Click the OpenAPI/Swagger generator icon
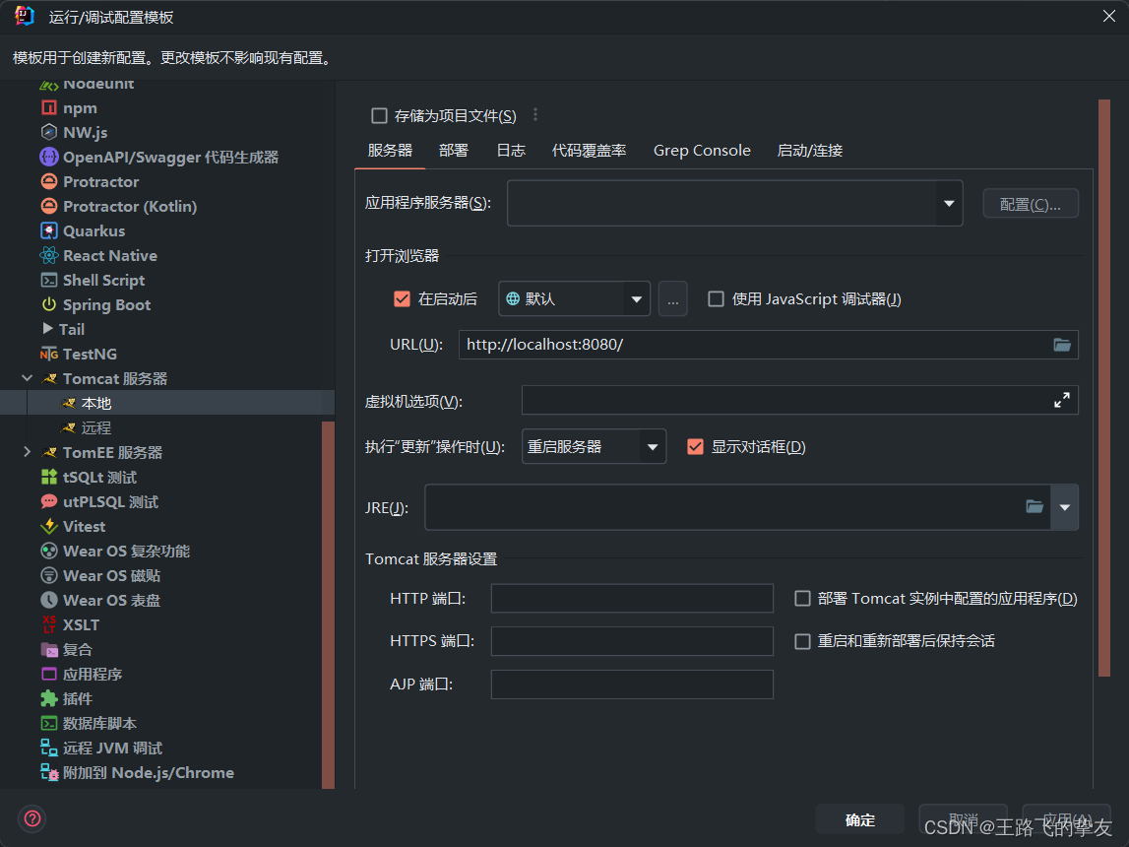Viewport: 1129px width, 847px height. click(49, 157)
